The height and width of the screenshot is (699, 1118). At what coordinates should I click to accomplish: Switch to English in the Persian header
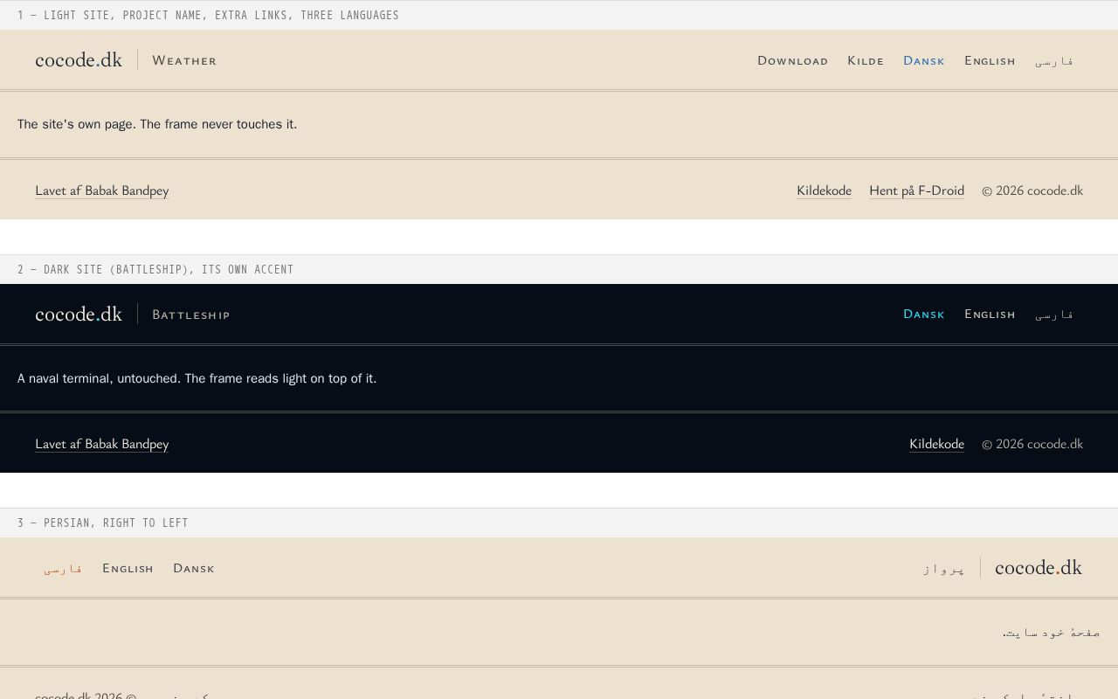click(x=128, y=568)
